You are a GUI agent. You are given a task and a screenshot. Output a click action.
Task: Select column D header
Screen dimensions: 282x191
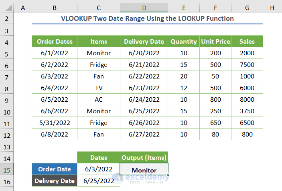point(144,7)
